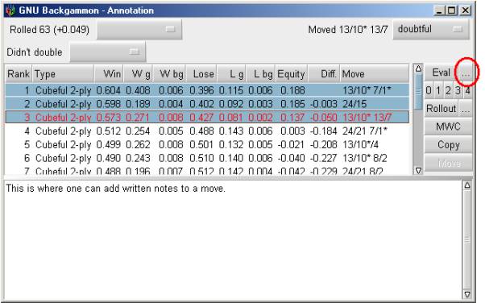The image size is (485, 303).
Task: Click the L g column header
Action: pos(231,74)
